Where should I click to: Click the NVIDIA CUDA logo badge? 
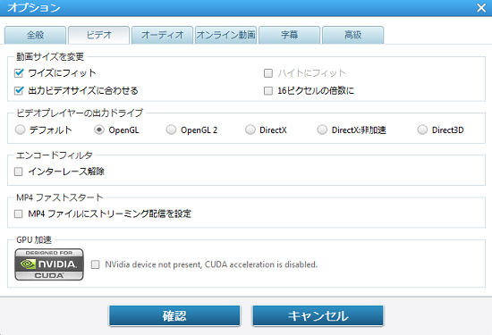(49, 264)
